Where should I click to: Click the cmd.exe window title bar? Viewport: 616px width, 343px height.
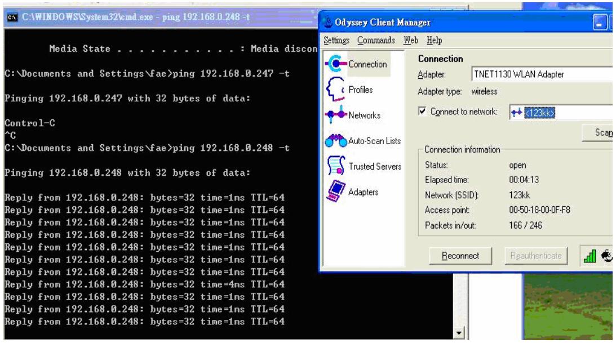point(161,17)
